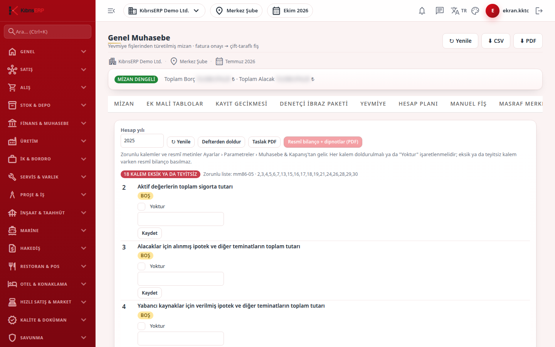The height and width of the screenshot is (347, 555).
Task: Click the Üretim factory icon
Action: (12, 141)
